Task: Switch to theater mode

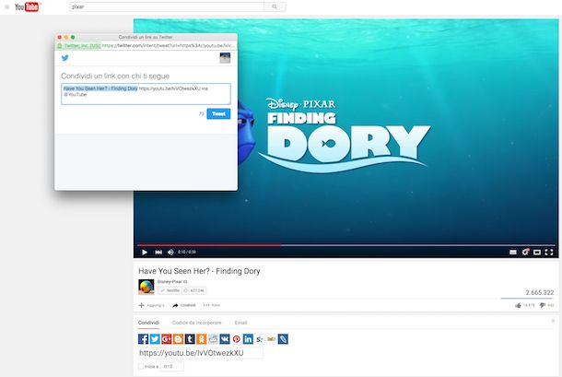Action: click(x=537, y=253)
